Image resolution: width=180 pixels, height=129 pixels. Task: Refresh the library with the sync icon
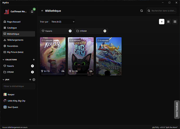[x=142, y=11]
